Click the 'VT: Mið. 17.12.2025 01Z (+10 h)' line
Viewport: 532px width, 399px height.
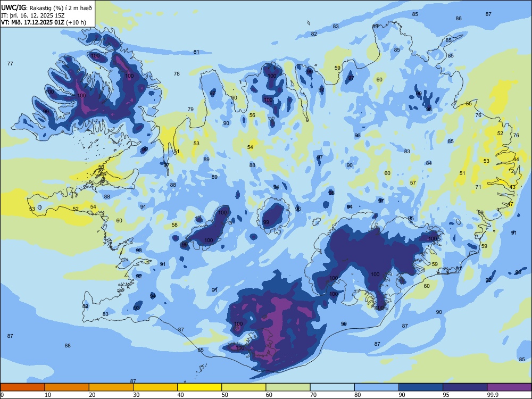click(x=44, y=22)
